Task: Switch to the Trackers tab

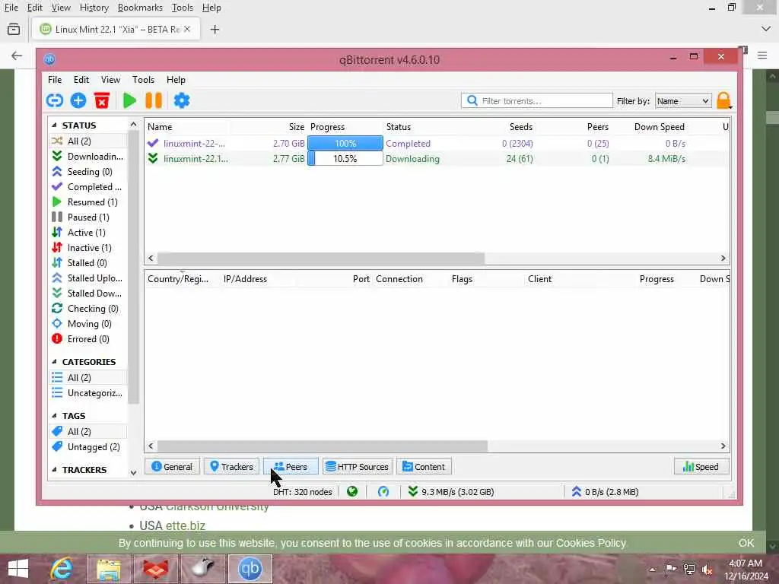Action: pyautogui.click(x=231, y=467)
